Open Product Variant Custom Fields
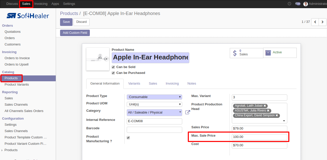 (25, 144)
